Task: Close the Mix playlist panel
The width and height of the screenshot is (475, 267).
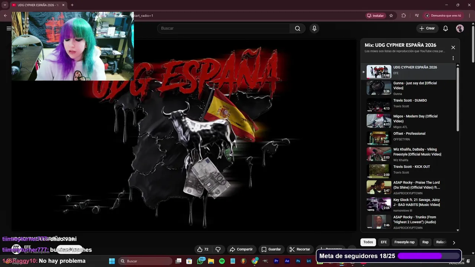Action: [x=453, y=47]
